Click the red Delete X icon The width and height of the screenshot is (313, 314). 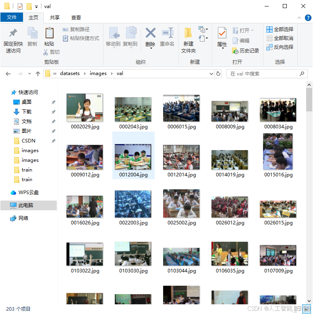point(151,33)
